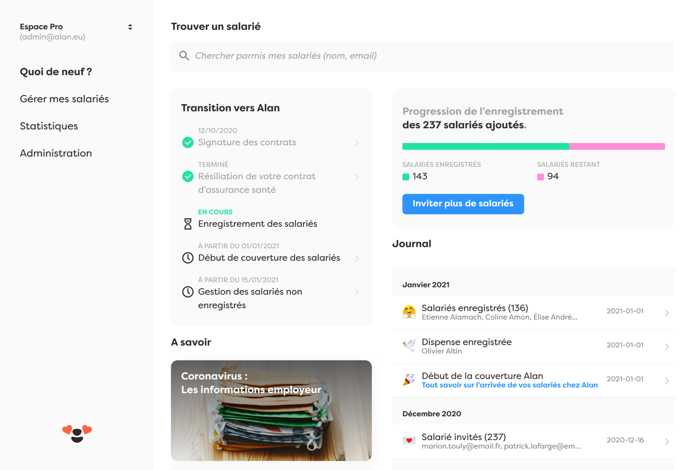Click the green check beside Résiliation de votre contrat
687x470 pixels.
click(188, 176)
